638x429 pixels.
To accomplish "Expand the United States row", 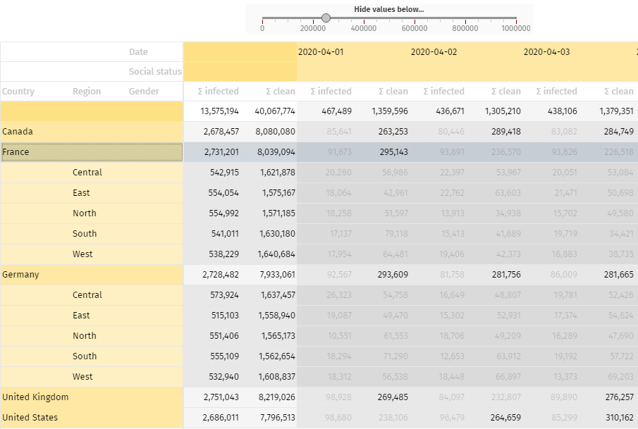I will [30, 418].
